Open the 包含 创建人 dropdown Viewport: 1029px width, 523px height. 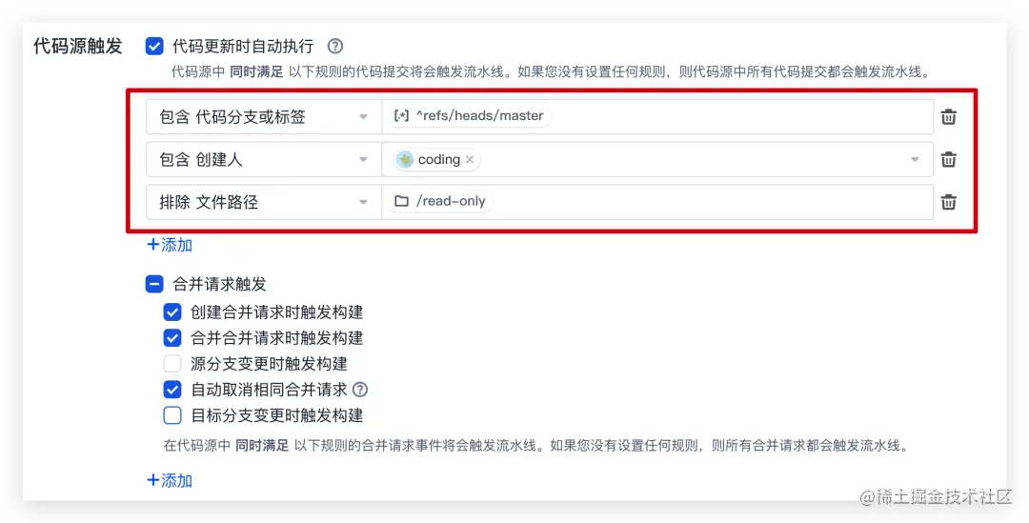[x=263, y=159]
